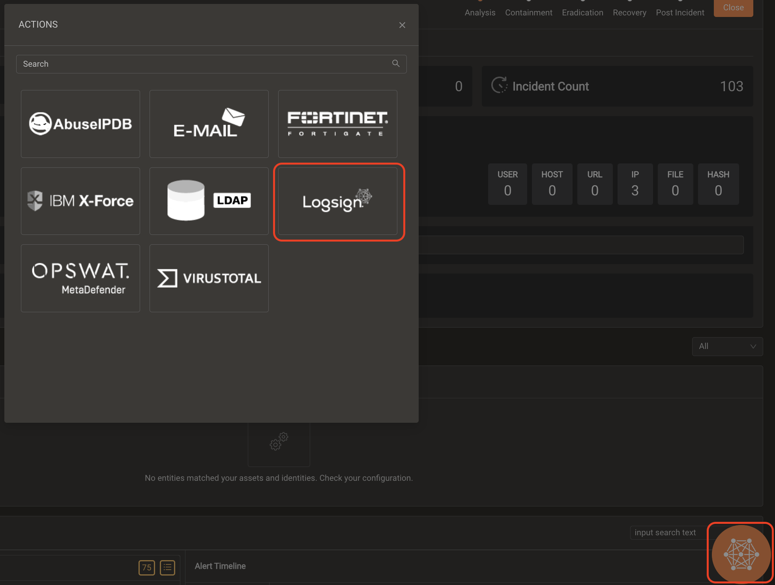
Task: Open the LDAP action card
Action: (209, 201)
